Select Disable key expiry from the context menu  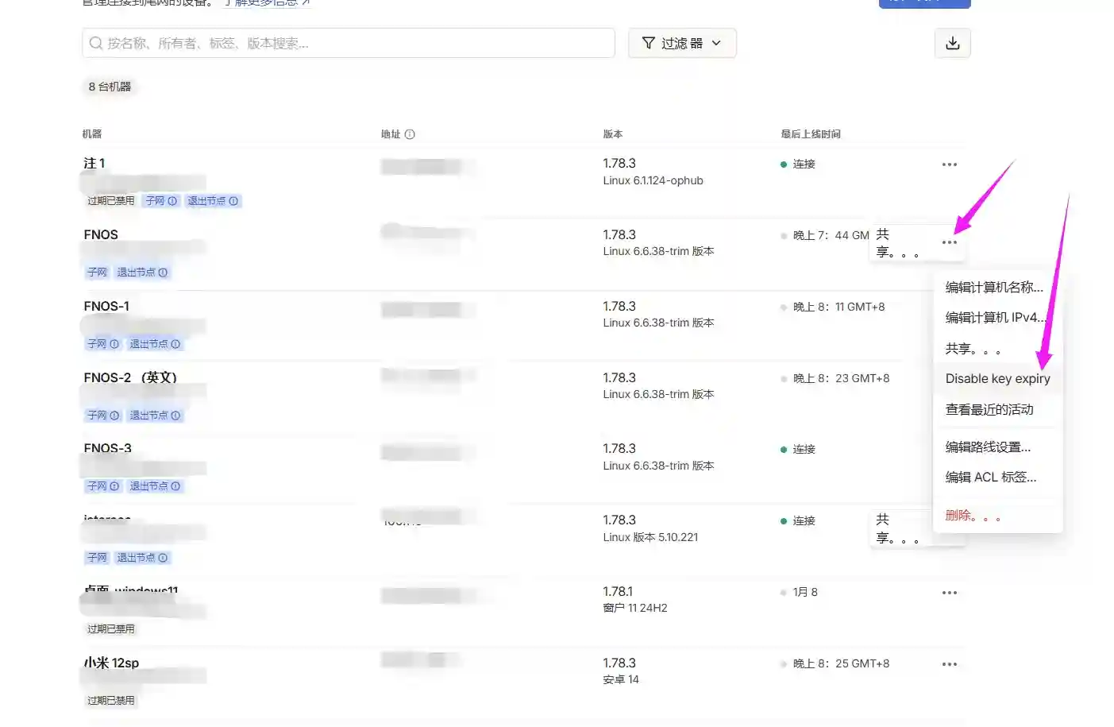point(997,378)
